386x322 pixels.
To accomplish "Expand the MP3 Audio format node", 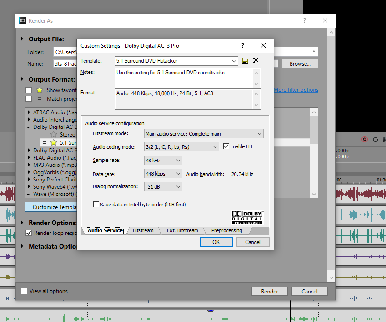I will coord(29,165).
